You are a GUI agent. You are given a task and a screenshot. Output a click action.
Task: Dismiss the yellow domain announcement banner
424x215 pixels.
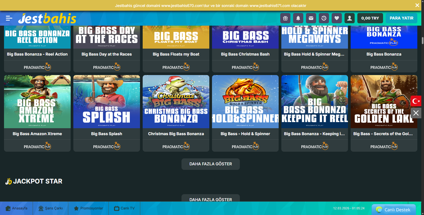417,5
